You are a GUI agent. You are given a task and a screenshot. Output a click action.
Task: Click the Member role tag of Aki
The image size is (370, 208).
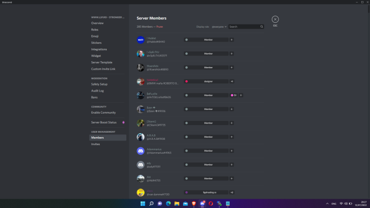point(206,179)
